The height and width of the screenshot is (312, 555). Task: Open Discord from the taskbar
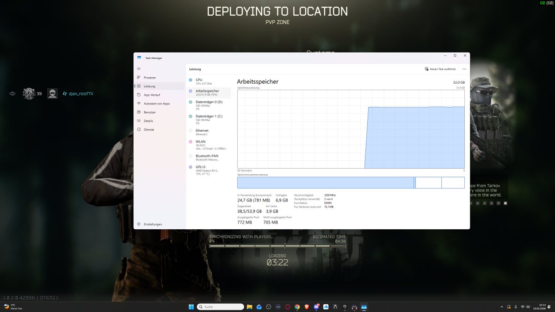316,307
